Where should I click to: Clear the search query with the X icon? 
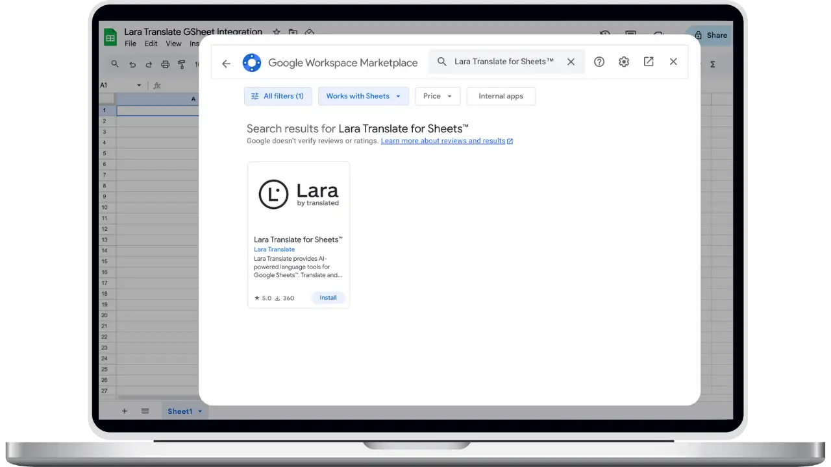pyautogui.click(x=571, y=61)
